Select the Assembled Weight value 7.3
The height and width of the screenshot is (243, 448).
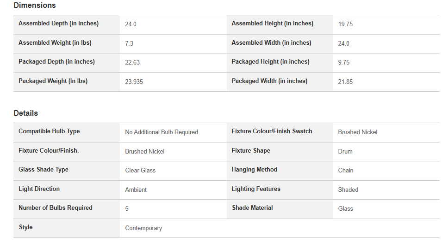pyautogui.click(x=129, y=43)
